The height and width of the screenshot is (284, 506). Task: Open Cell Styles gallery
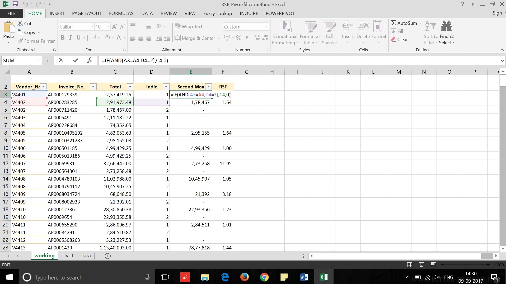click(329, 33)
